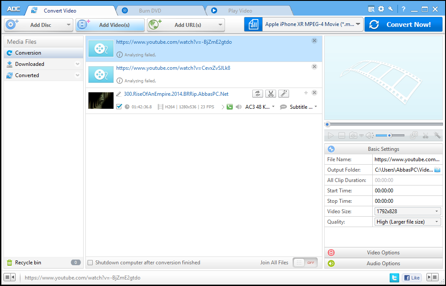Enable shutdown computer after conversion
This screenshot has height=286, width=446.
pos(90,263)
